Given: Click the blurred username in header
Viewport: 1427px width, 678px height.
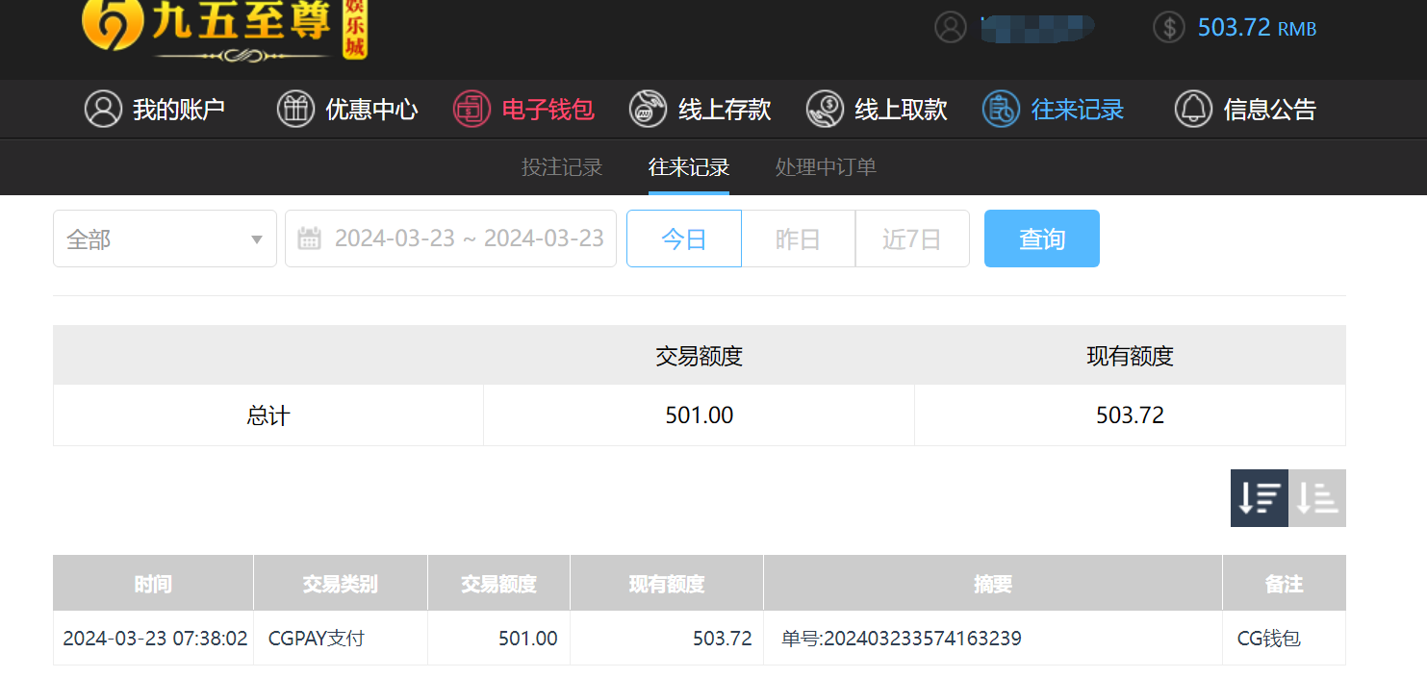Looking at the screenshot, I should point(1038,28).
